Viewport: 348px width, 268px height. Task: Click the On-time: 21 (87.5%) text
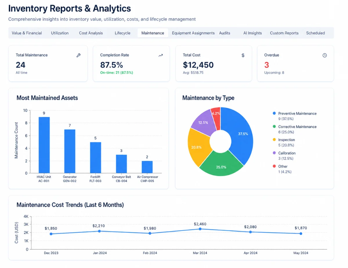(x=117, y=73)
